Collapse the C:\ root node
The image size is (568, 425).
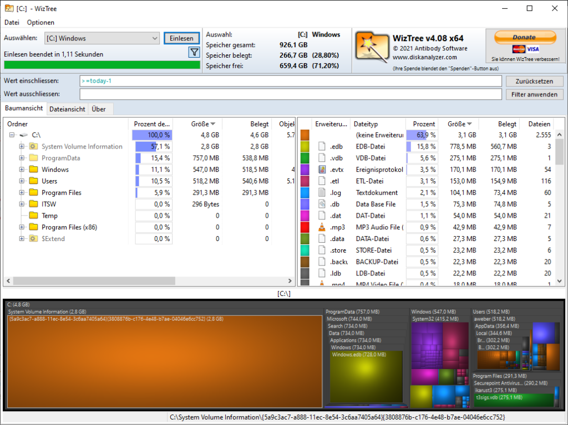[x=12, y=135]
